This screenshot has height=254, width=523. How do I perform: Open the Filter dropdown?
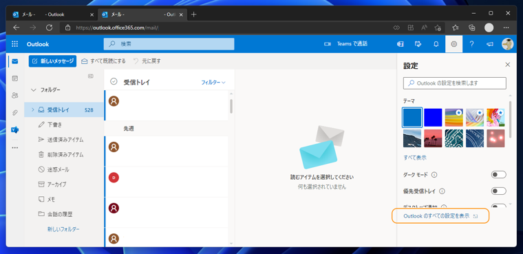(213, 82)
